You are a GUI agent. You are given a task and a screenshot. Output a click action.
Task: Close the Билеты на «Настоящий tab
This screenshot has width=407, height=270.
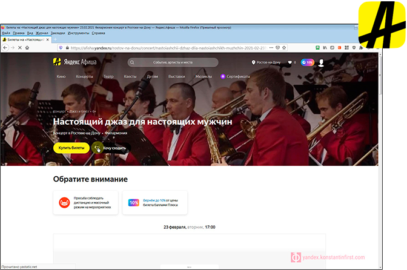tap(47, 40)
